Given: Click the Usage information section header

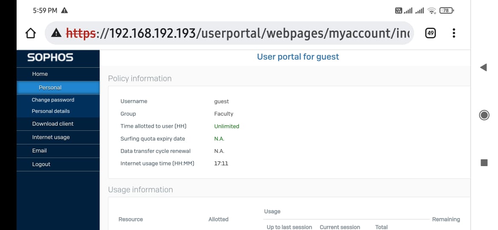Looking at the screenshot, I should point(140,190).
